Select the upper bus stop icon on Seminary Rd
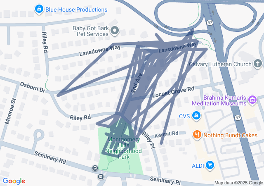 [95, 168]
